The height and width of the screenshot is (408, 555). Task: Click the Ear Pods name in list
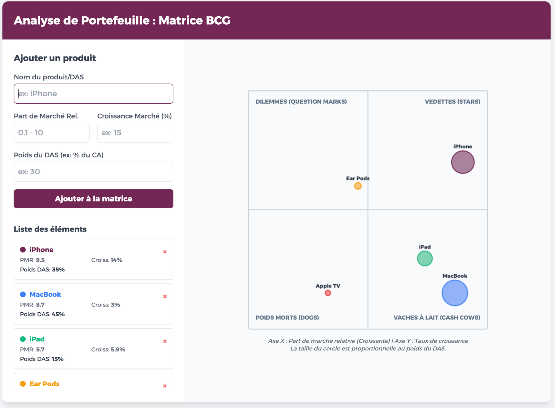(x=44, y=384)
